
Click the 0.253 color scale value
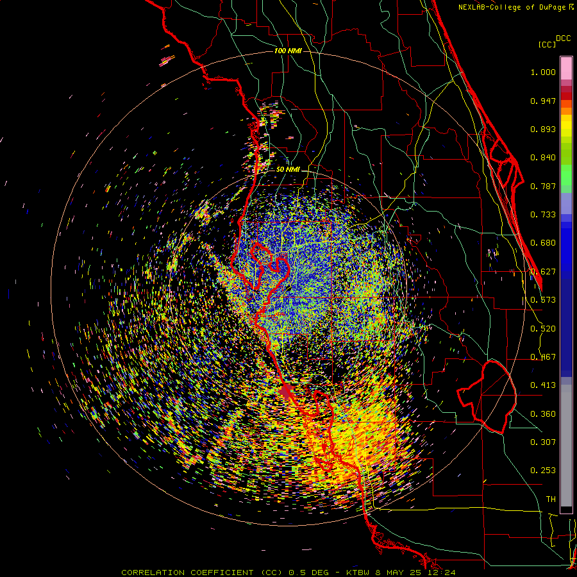(x=543, y=471)
